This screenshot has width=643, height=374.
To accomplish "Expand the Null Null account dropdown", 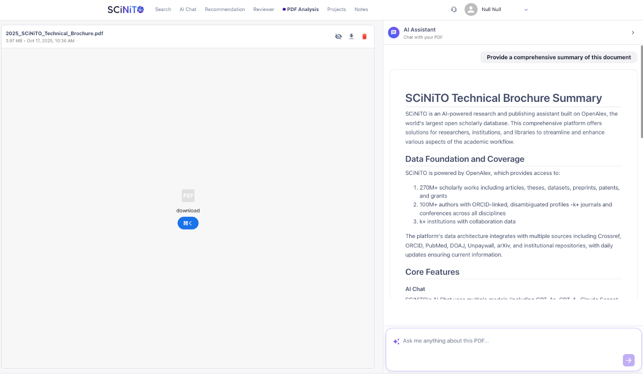I will (x=526, y=9).
